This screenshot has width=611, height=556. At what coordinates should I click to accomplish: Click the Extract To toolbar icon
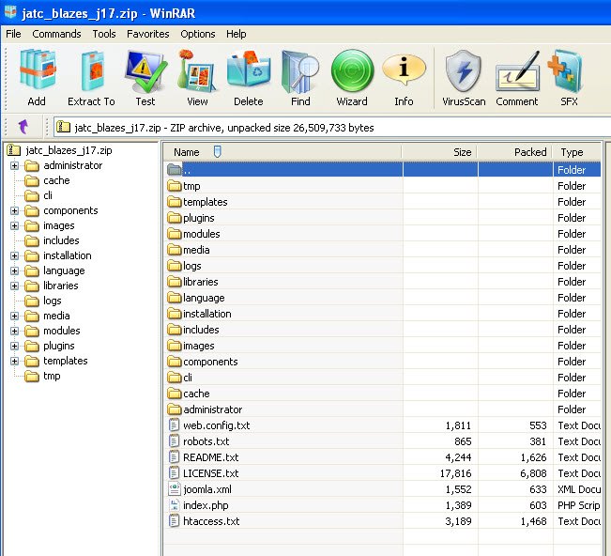tap(91, 78)
